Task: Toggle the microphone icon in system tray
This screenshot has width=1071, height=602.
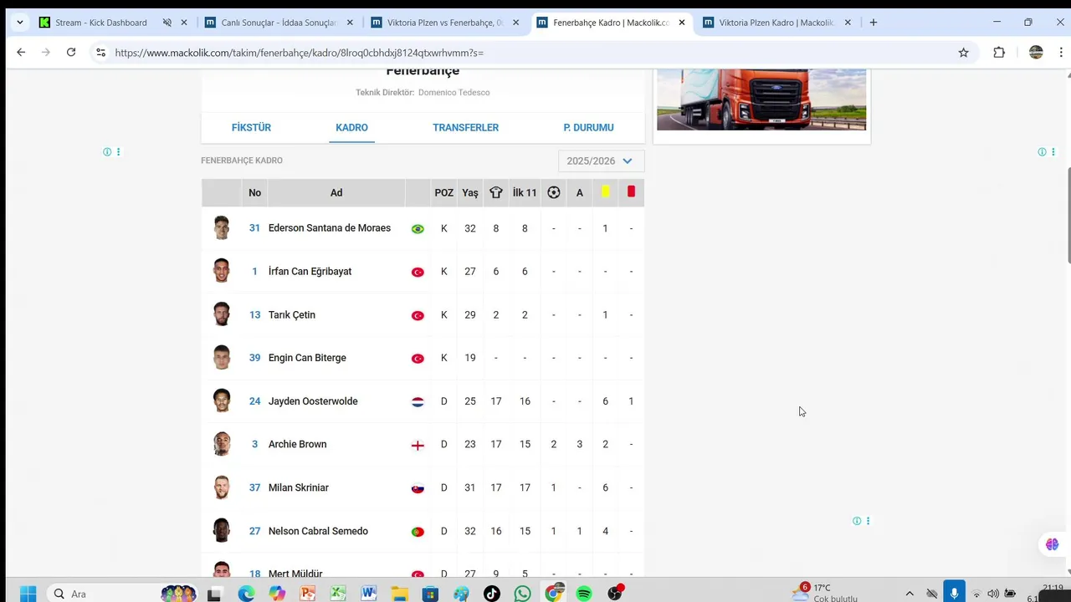Action: 954,592
